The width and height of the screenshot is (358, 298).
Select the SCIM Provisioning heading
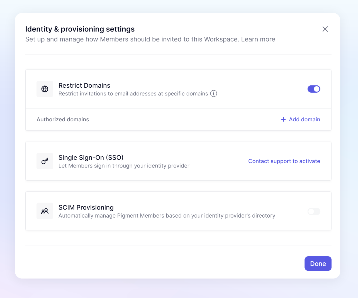(x=86, y=208)
